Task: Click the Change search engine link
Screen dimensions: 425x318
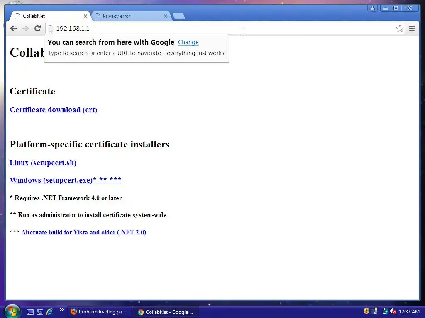Action: [x=188, y=42]
